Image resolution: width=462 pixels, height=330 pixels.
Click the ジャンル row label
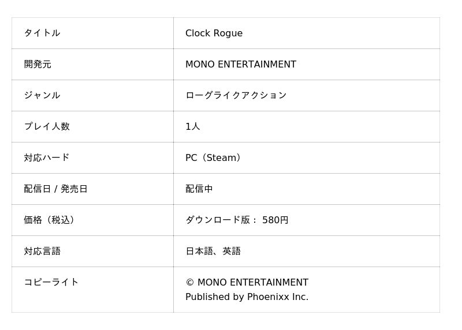click(42, 95)
